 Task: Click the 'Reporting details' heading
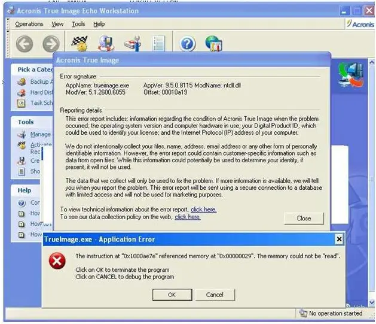[x=81, y=110]
